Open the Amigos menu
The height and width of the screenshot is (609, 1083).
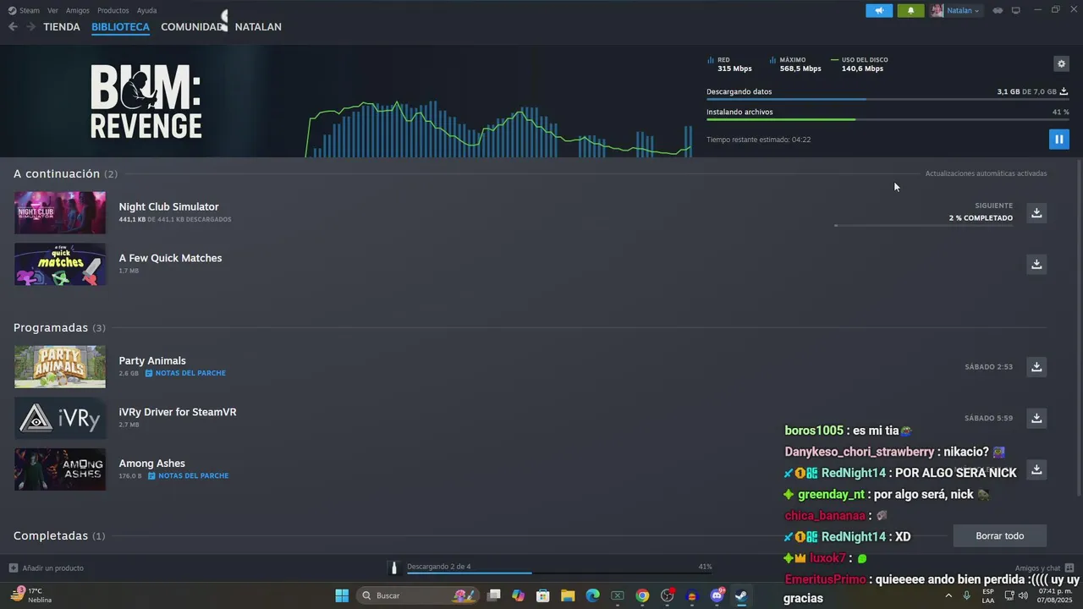tap(78, 10)
